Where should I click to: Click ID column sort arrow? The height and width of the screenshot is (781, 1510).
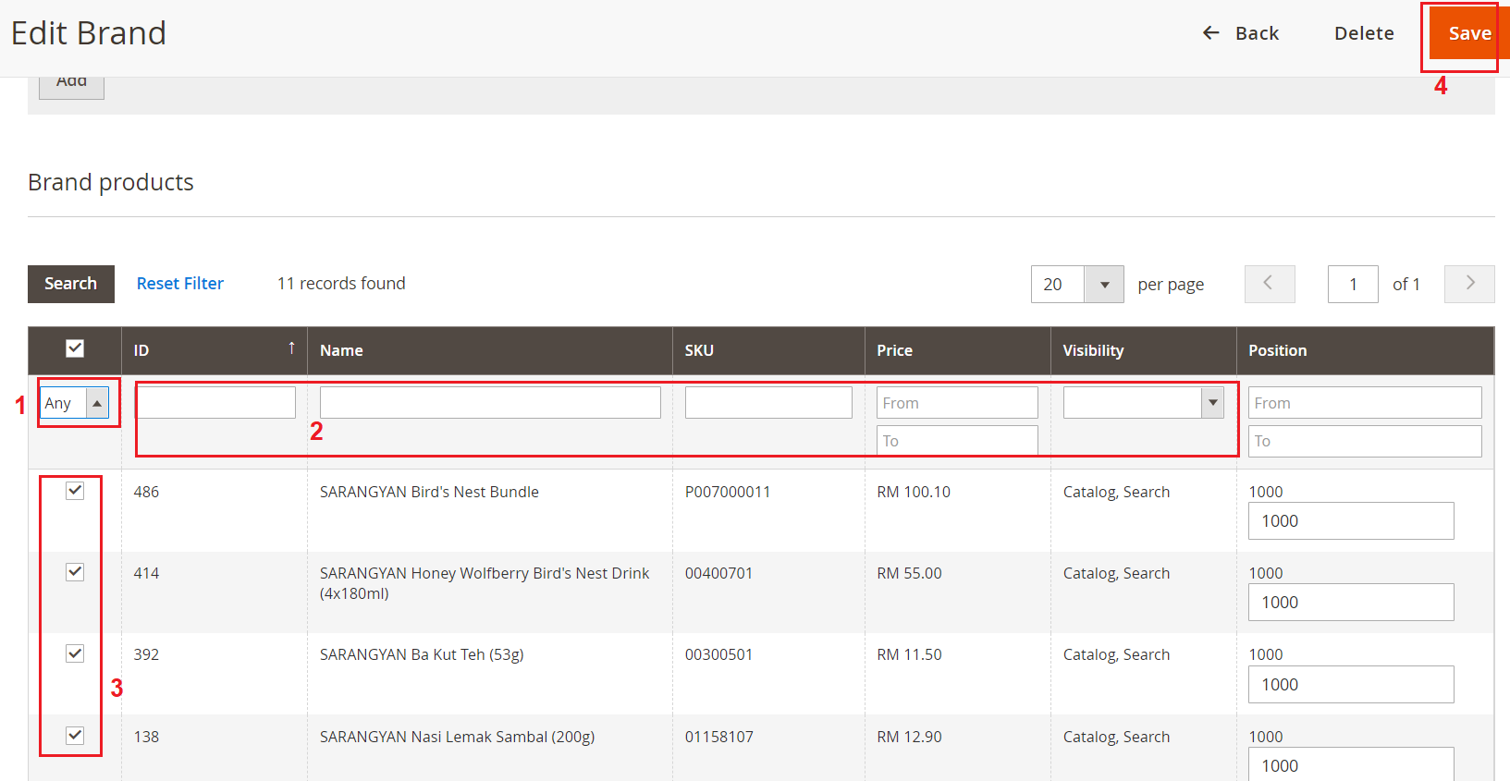pos(291,348)
